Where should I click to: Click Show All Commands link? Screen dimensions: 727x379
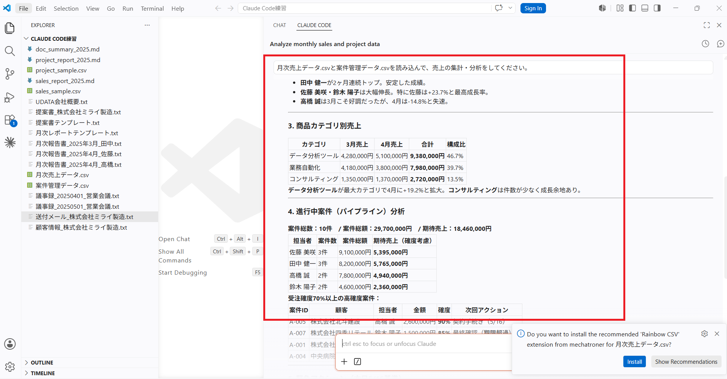175,256
